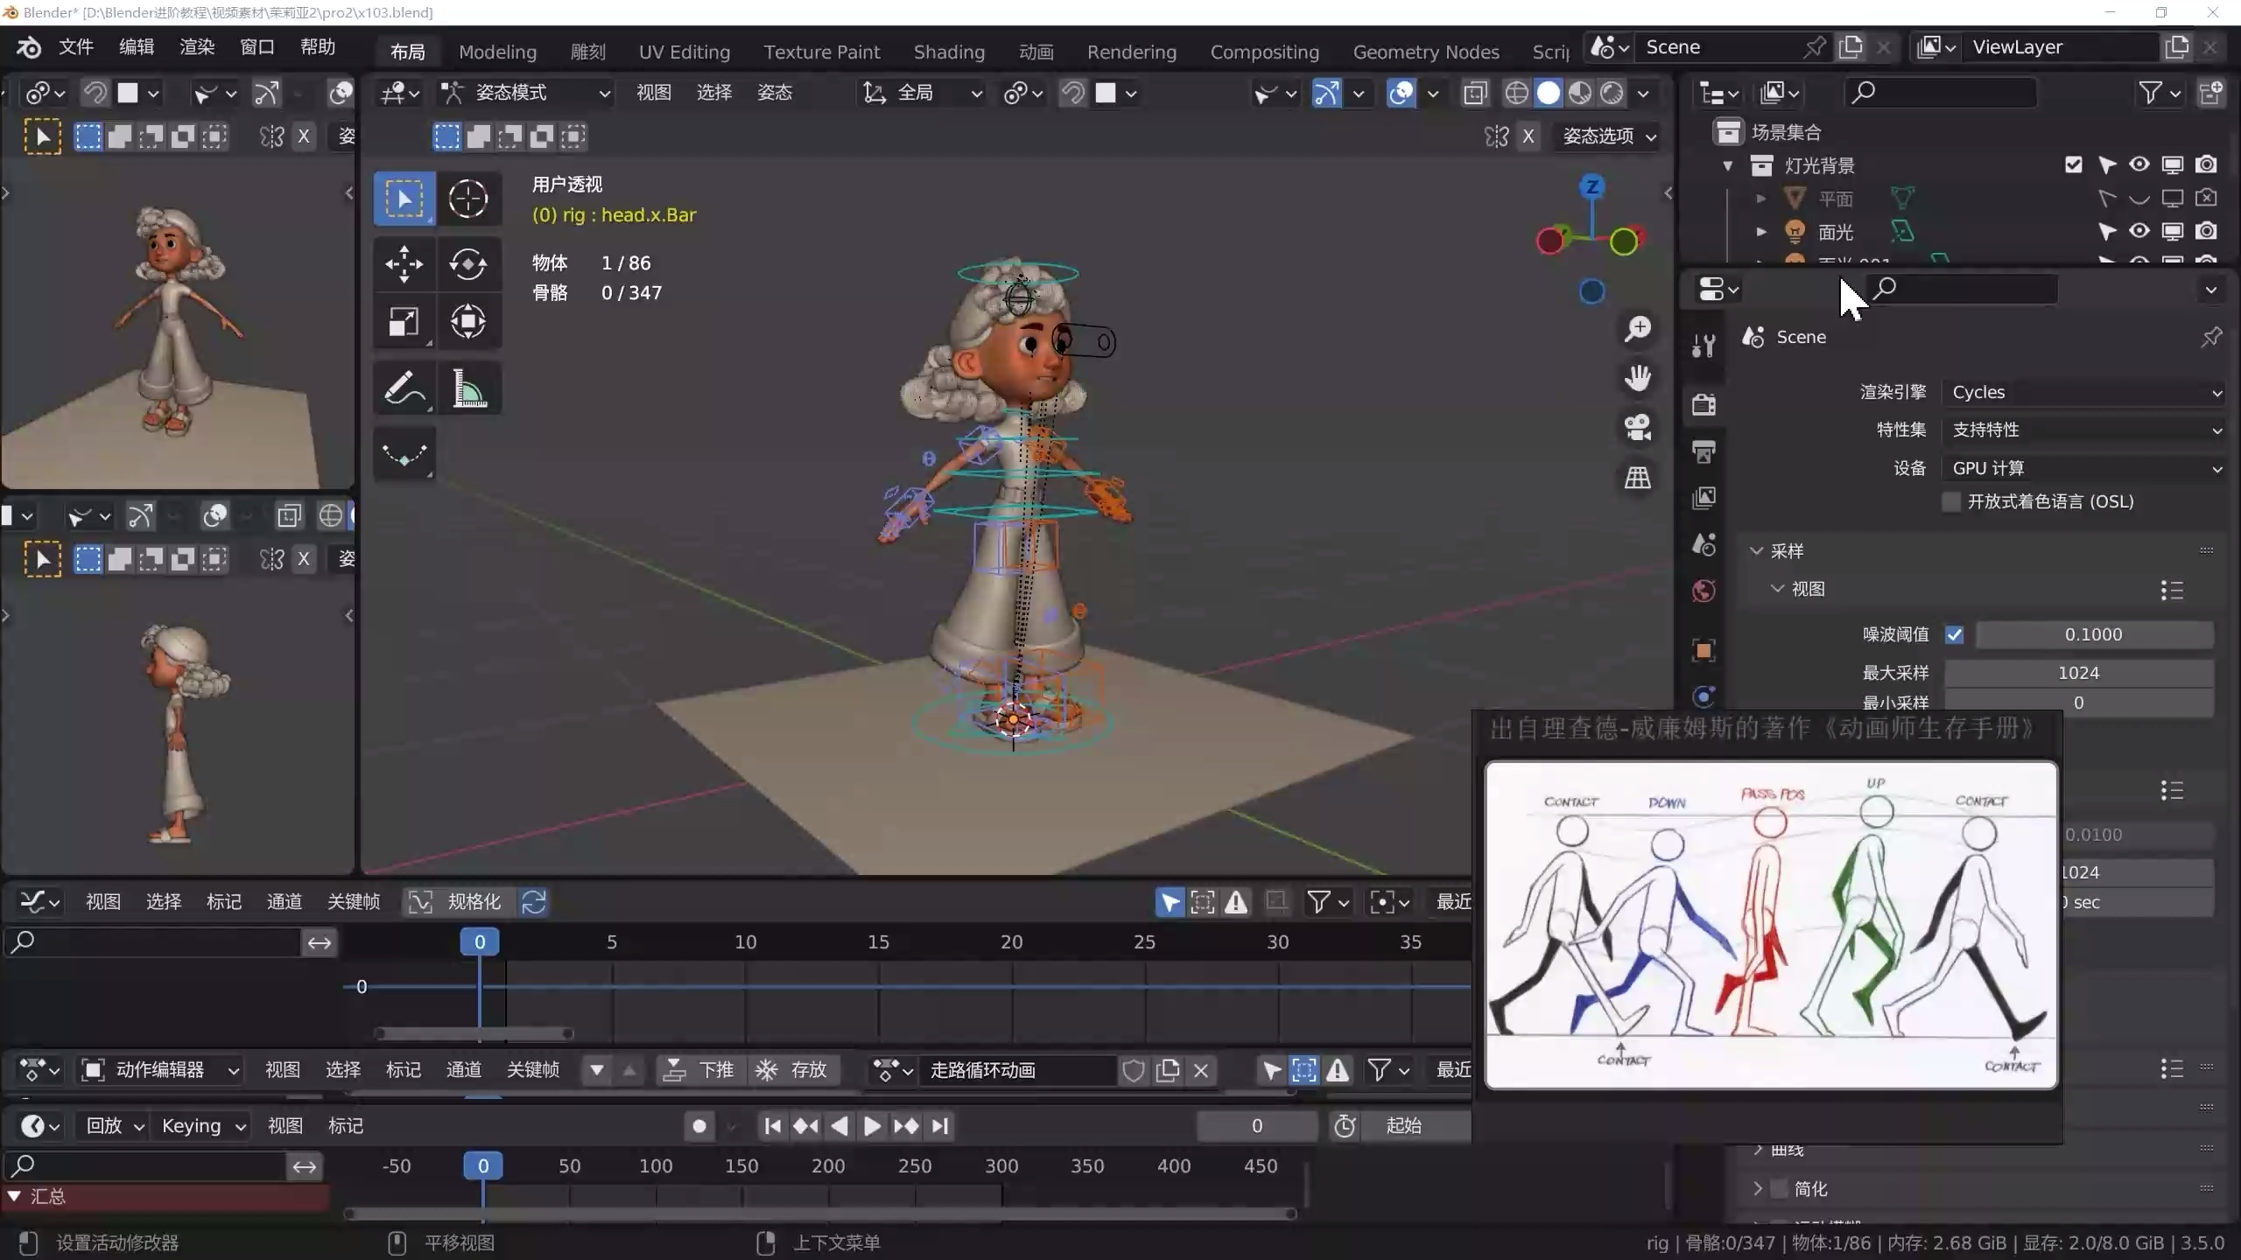Viewport: 2241px width, 1260px height.
Task: Select the Rotate tool
Action: click(x=469, y=264)
